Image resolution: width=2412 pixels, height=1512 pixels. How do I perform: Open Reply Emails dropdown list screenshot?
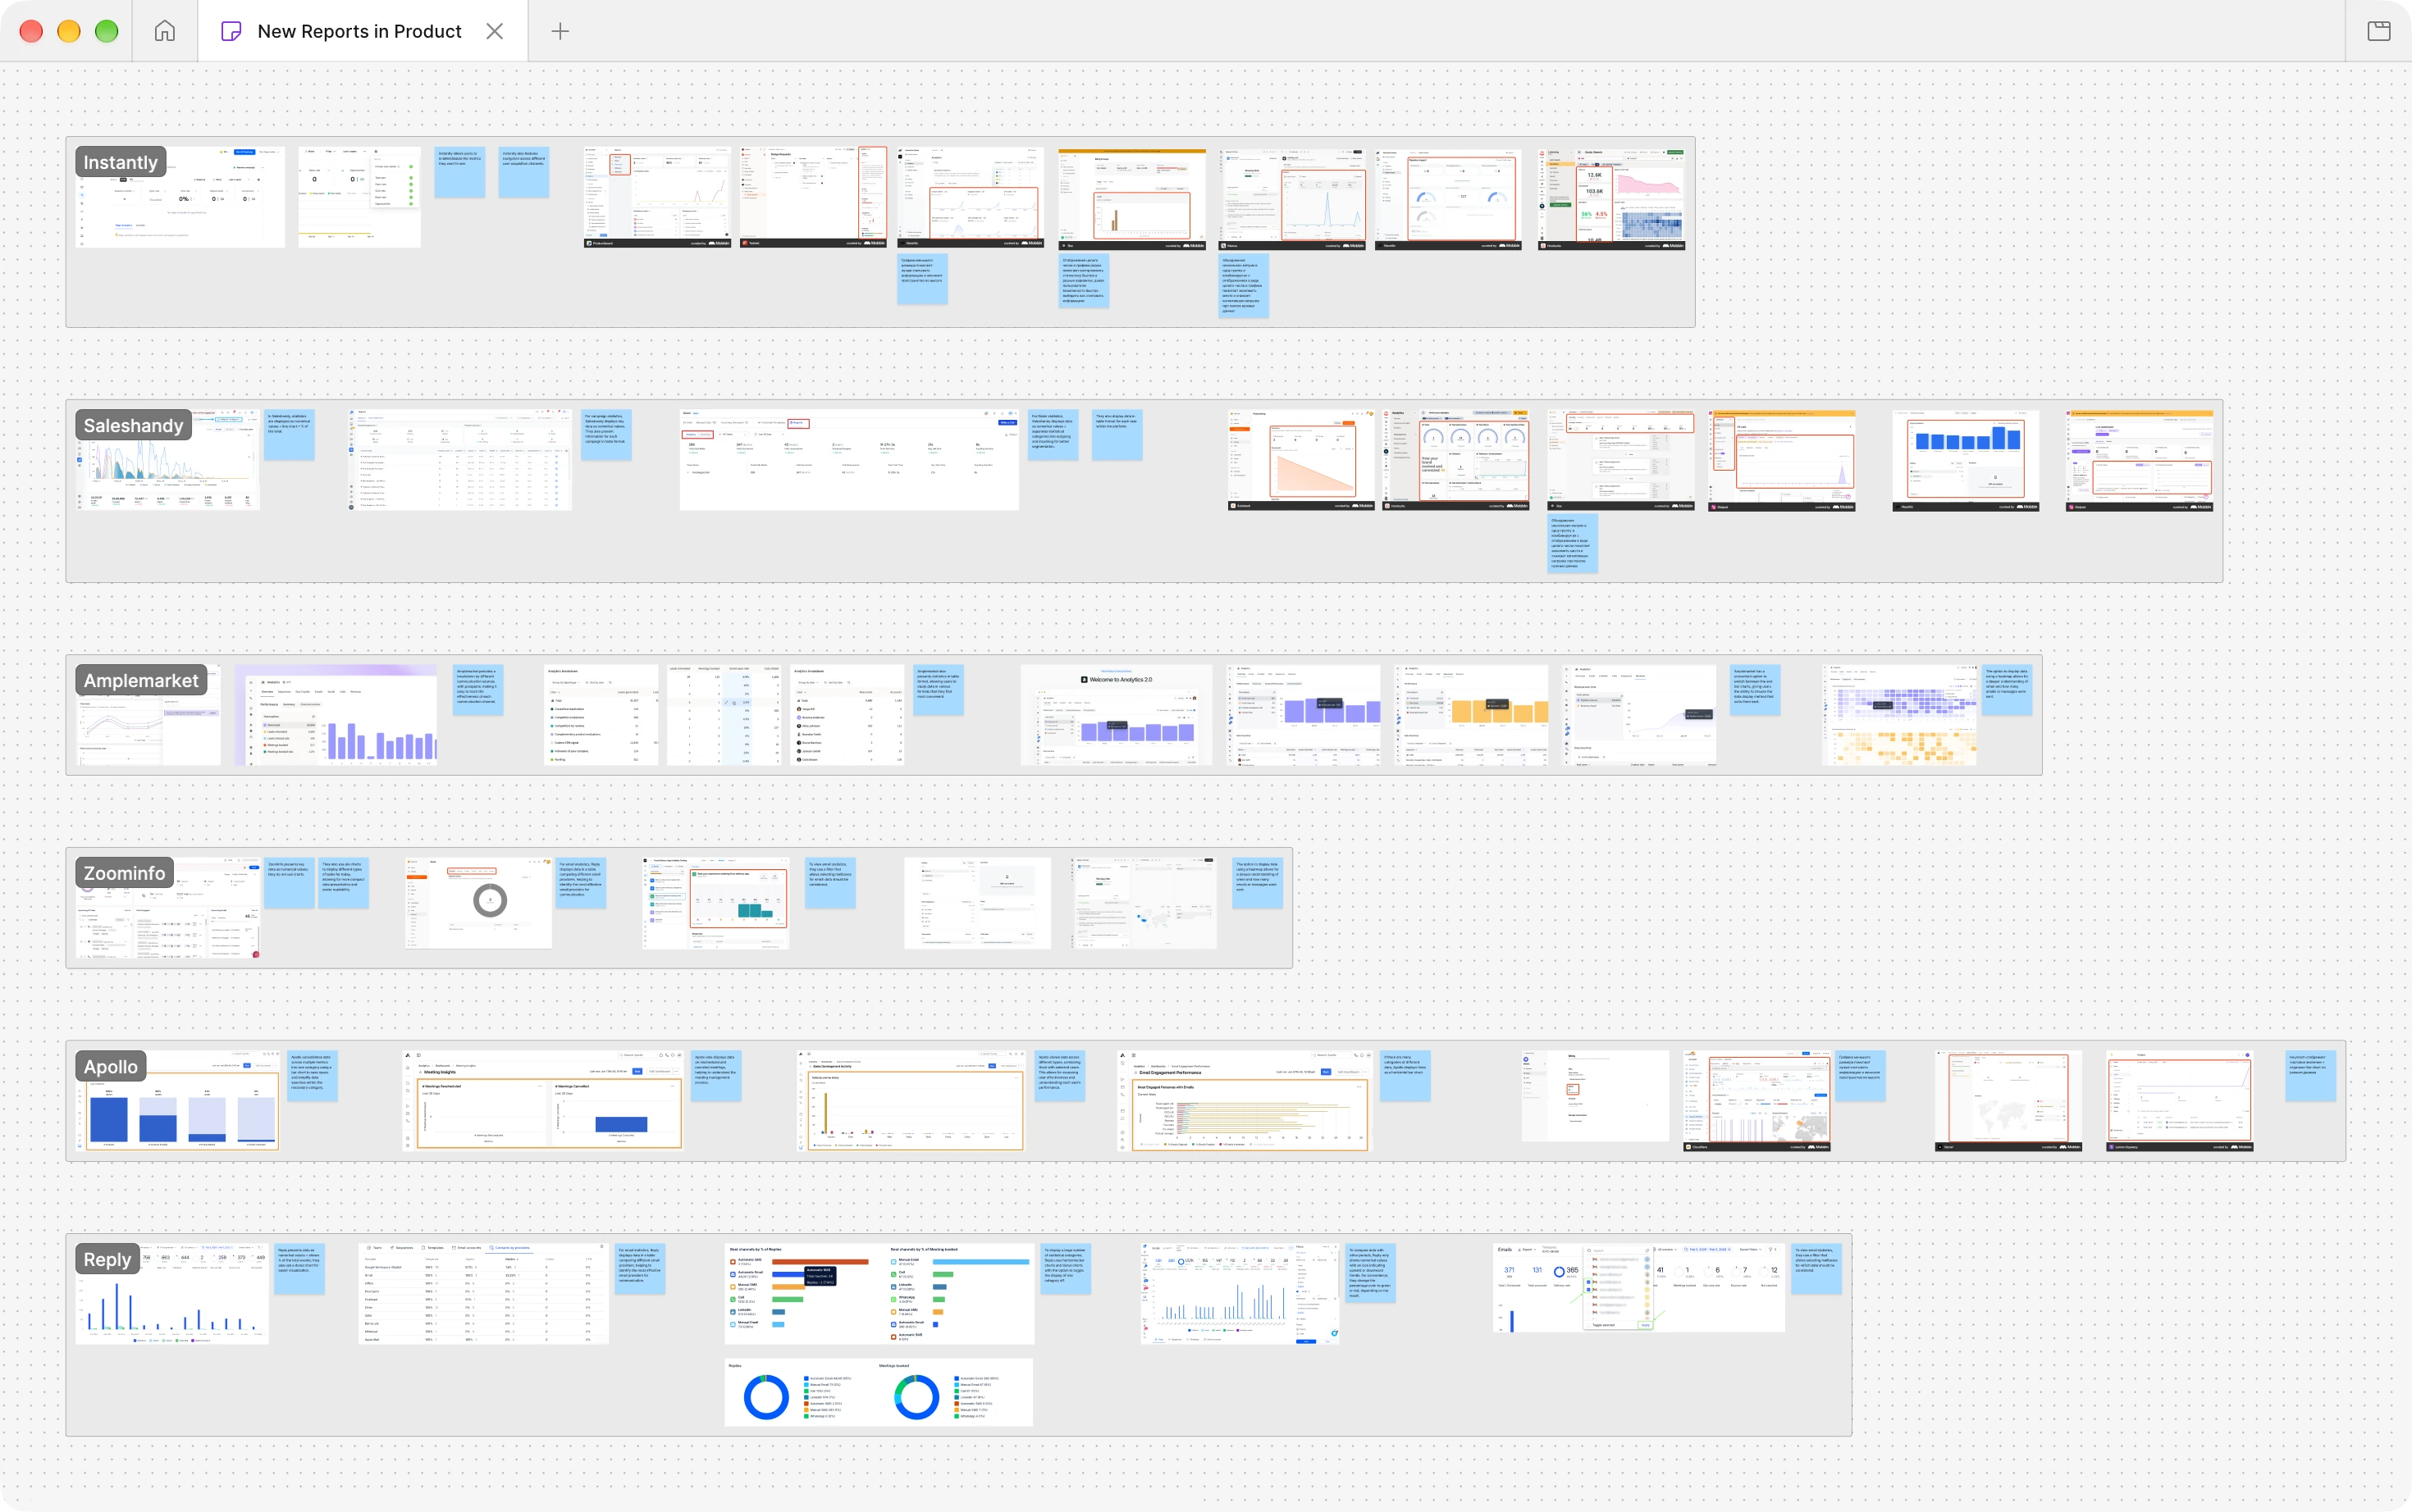tap(1638, 1288)
